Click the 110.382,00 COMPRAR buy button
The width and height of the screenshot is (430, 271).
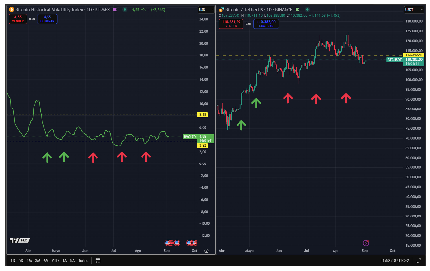point(266,24)
